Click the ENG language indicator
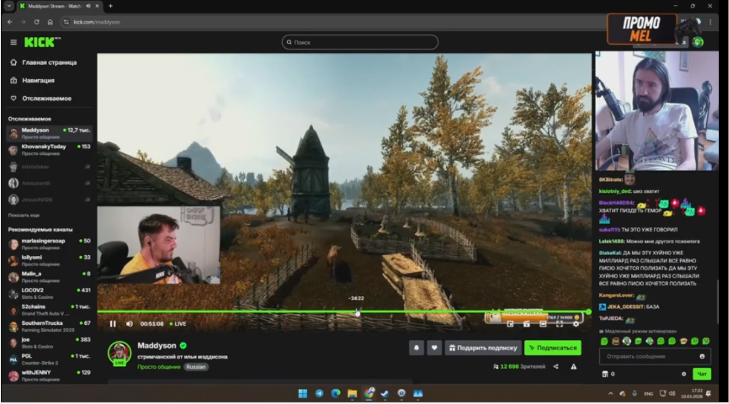Image resolution: width=729 pixels, height=404 pixels. 648,394
